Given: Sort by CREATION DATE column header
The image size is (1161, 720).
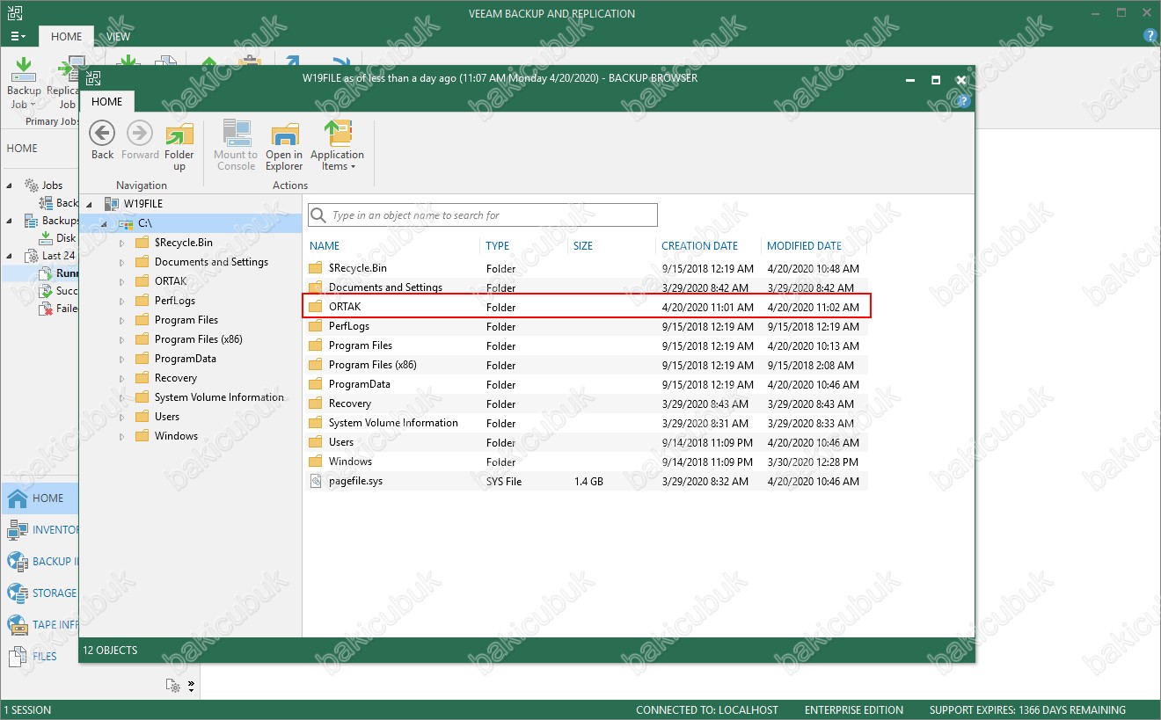Looking at the screenshot, I should click(x=700, y=246).
